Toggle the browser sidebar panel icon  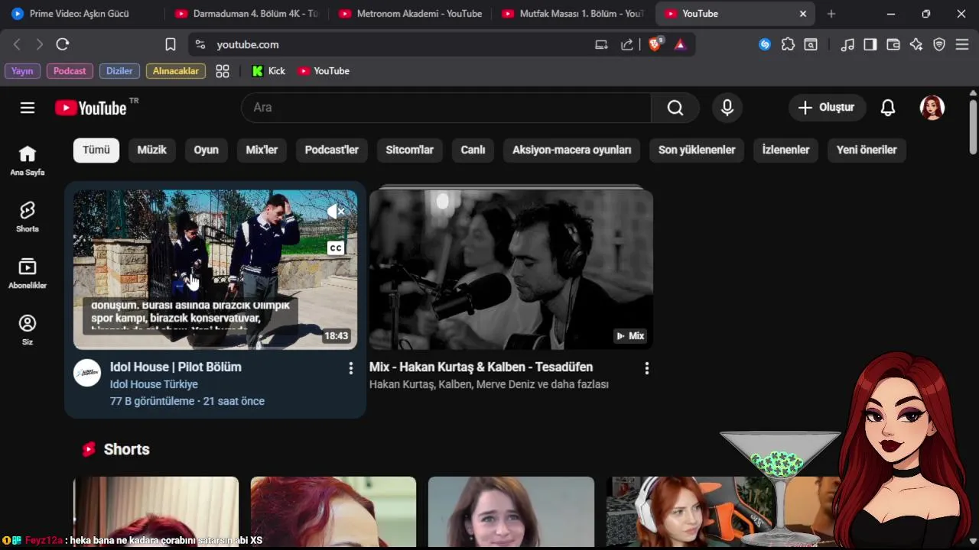point(870,44)
